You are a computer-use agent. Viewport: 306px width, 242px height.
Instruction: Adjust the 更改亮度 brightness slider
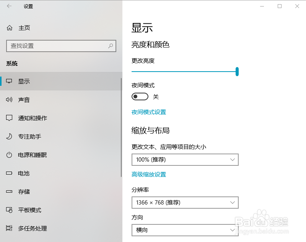237,72
